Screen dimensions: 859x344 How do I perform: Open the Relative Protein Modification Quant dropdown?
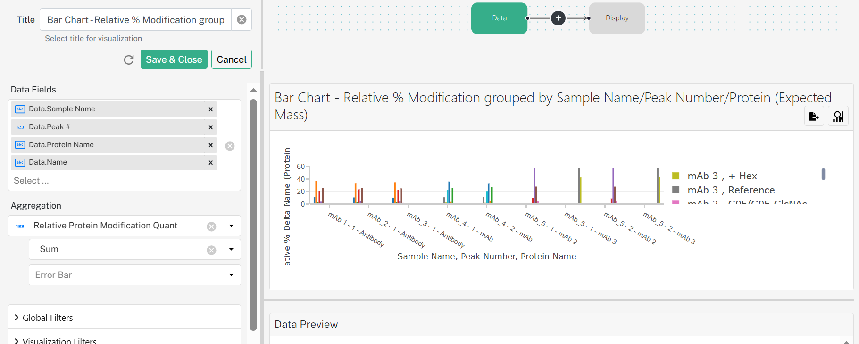coord(231,226)
